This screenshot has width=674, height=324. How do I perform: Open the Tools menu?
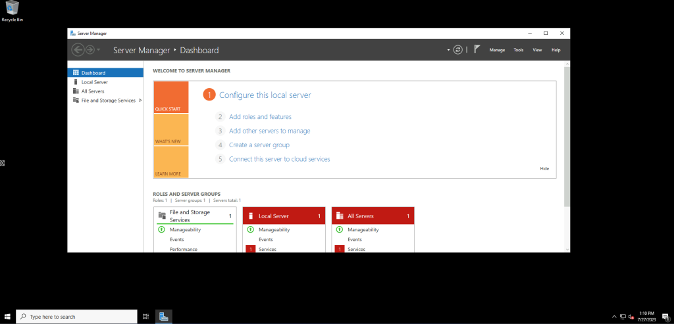tap(519, 50)
